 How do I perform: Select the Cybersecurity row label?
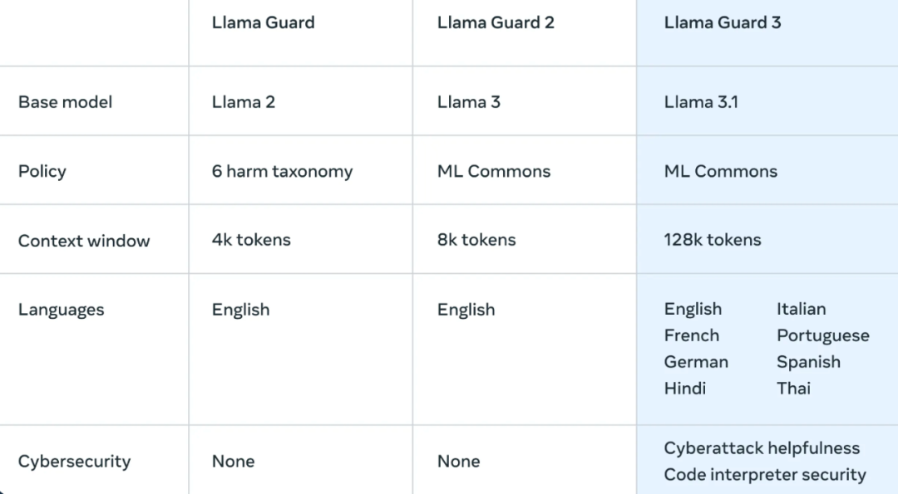point(74,462)
